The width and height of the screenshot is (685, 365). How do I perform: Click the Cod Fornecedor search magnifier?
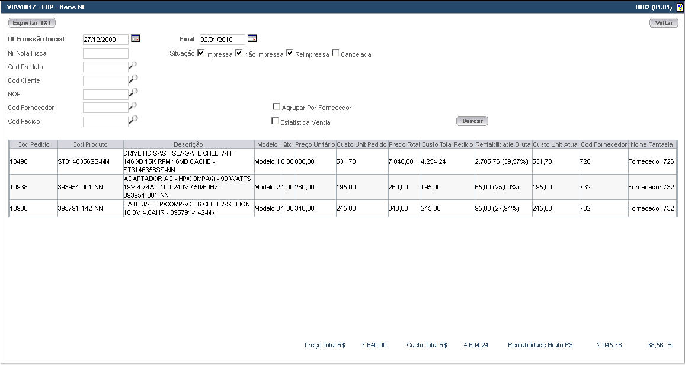point(133,106)
